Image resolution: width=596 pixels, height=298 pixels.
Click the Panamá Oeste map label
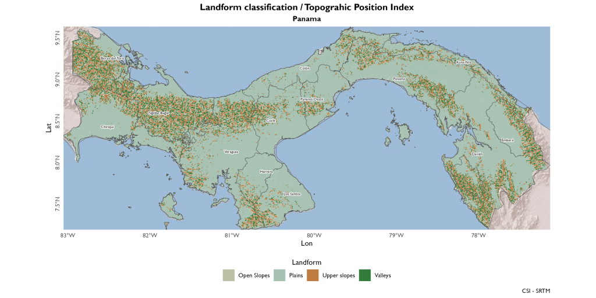coord(311,100)
